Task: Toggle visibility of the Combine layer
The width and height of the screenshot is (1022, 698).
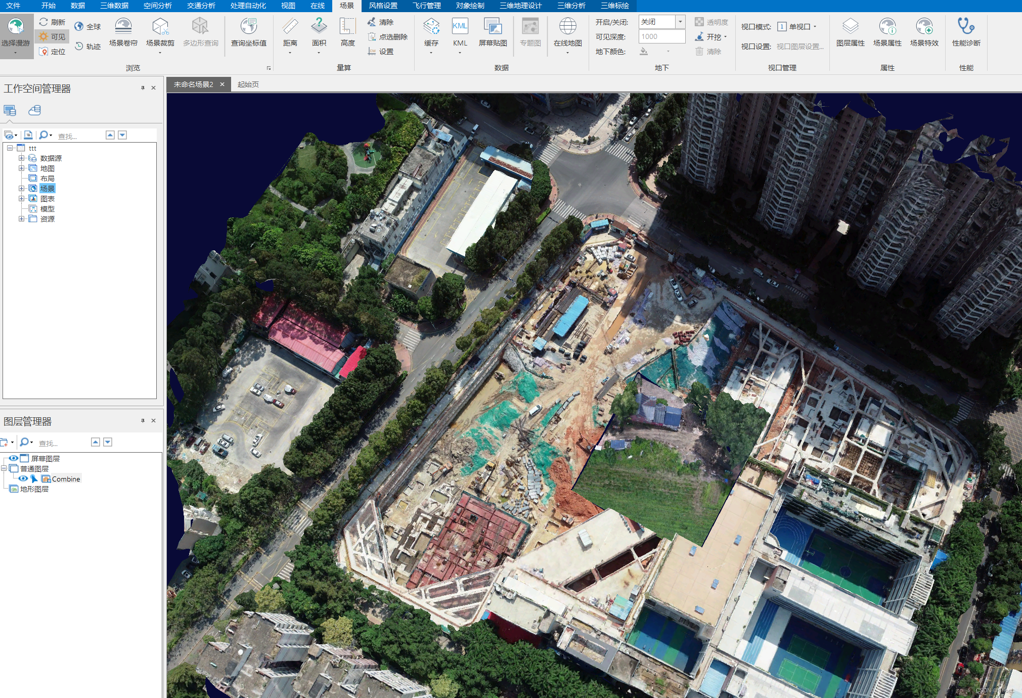Action: point(23,478)
